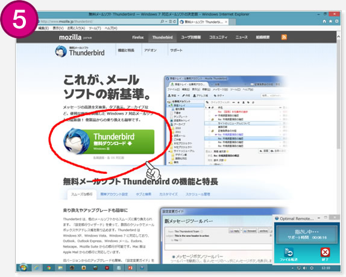The width and height of the screenshot is (346, 277).
Task: Open a new blank browser tab
Action: click(232, 22)
